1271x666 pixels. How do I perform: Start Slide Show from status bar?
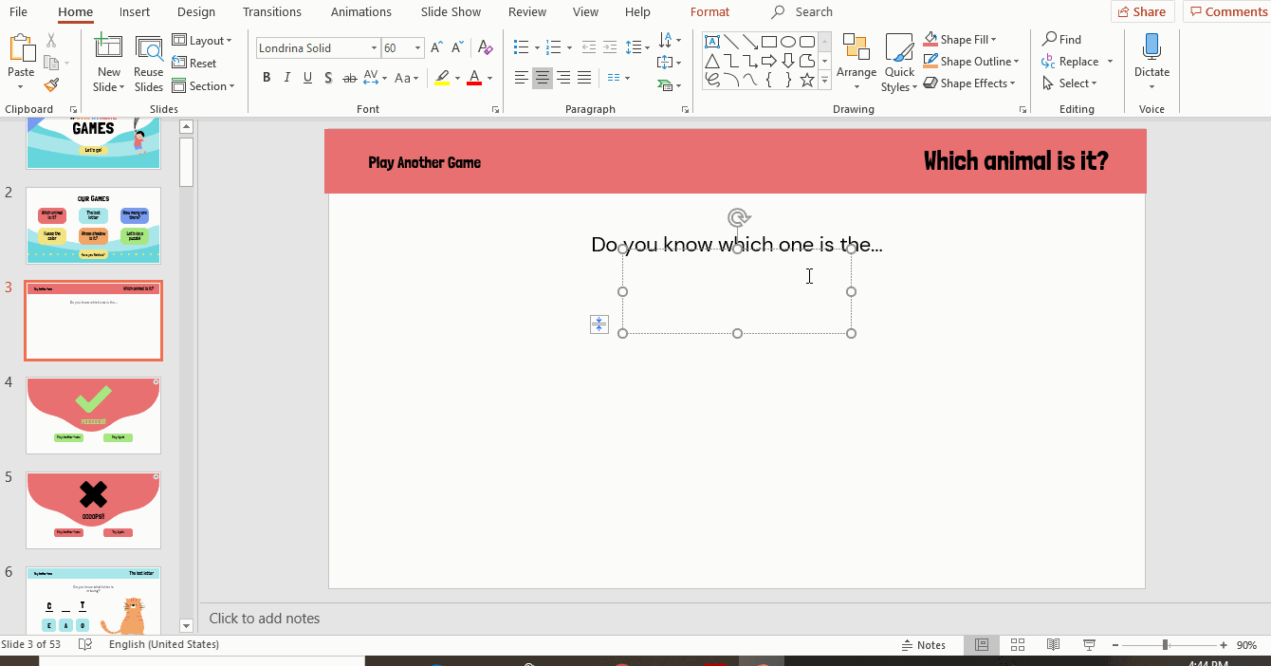click(x=1089, y=645)
